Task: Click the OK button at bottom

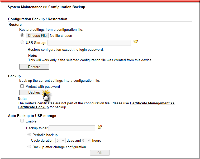Action: click(x=100, y=153)
